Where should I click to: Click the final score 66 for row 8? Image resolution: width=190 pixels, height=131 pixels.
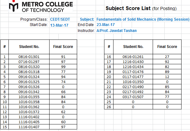point(63,92)
